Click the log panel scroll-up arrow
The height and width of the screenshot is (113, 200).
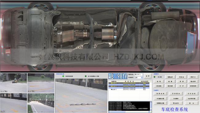click(x=151, y=103)
